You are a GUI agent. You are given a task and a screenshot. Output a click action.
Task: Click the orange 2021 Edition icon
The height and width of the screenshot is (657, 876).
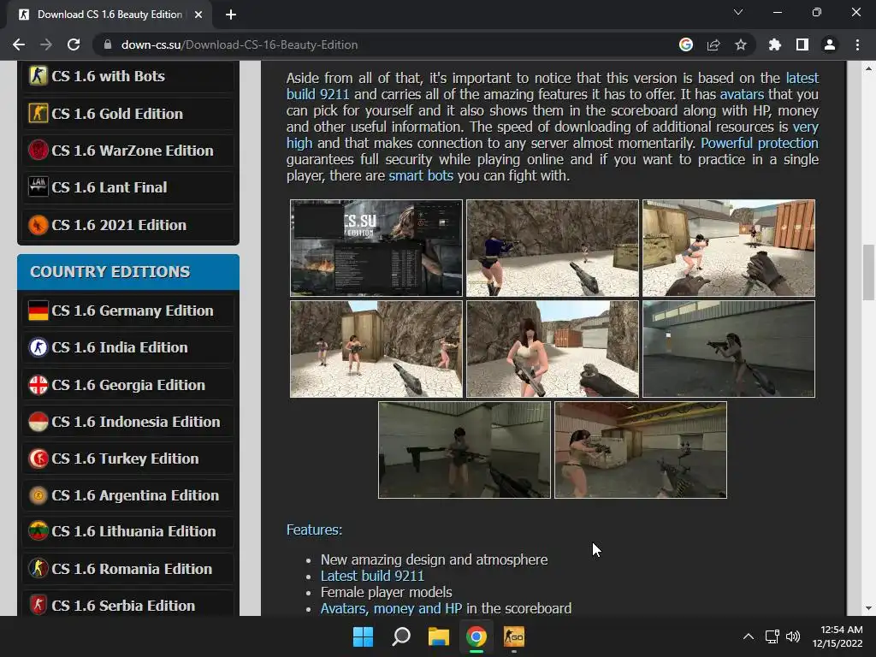[x=38, y=225]
